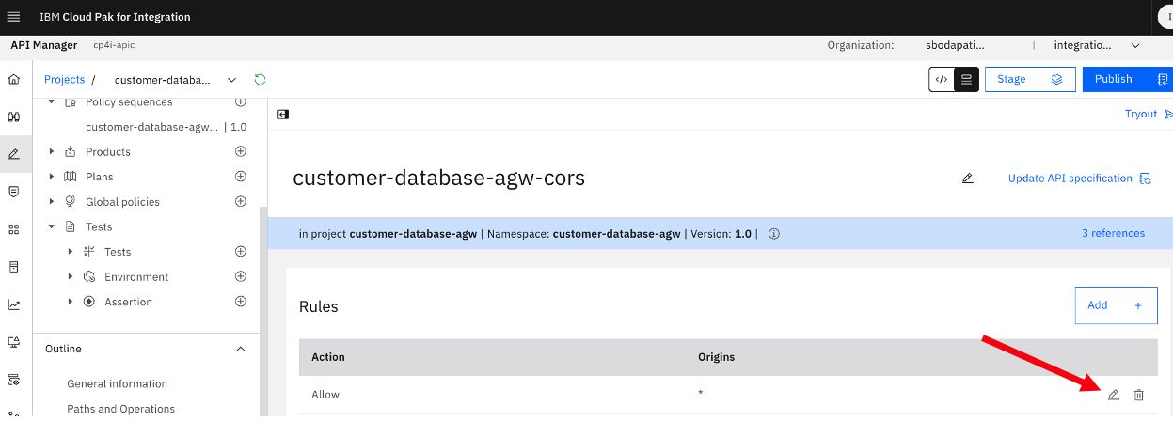
Task: Go to Home in left sidebar
Action: pyautogui.click(x=13, y=79)
